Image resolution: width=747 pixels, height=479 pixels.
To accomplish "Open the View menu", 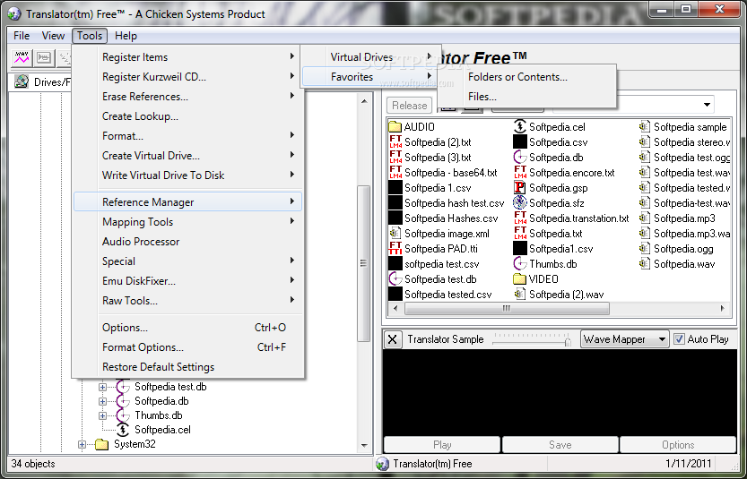I will click(53, 36).
